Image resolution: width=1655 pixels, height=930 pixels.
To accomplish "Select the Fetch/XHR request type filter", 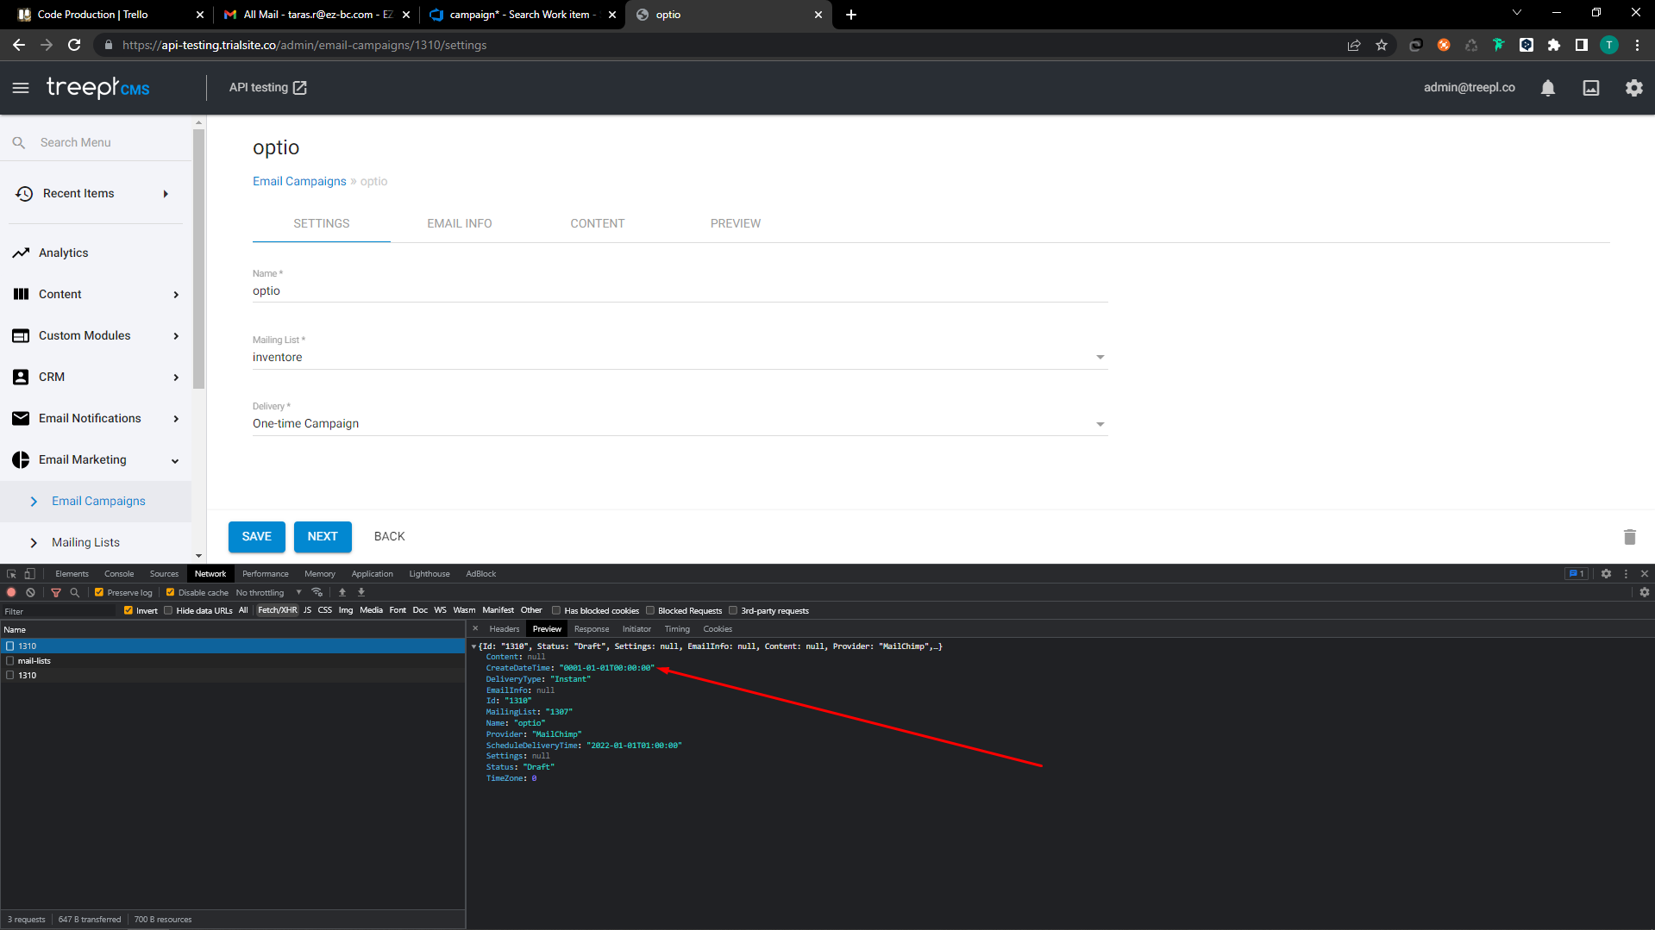I will click(x=277, y=611).
